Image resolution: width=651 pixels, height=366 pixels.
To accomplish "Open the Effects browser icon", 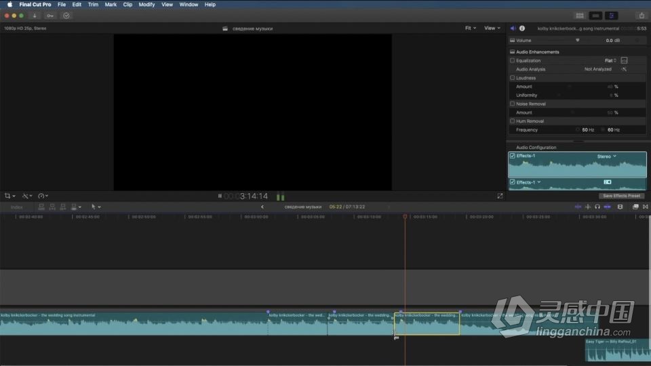I will 635,207.
